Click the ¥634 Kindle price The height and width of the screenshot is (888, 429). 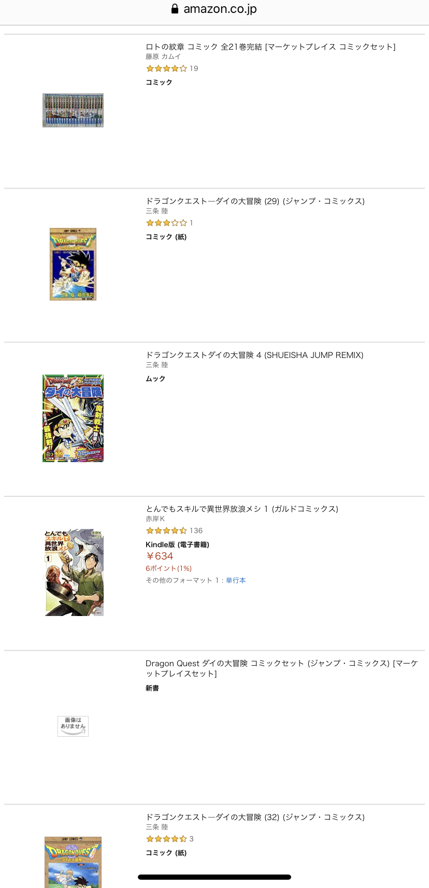click(x=160, y=556)
